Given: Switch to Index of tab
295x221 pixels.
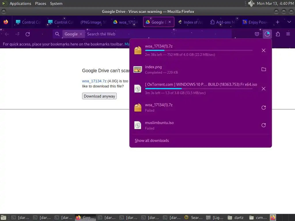Looking at the screenshot, I should pyautogui.click(x=190, y=22).
